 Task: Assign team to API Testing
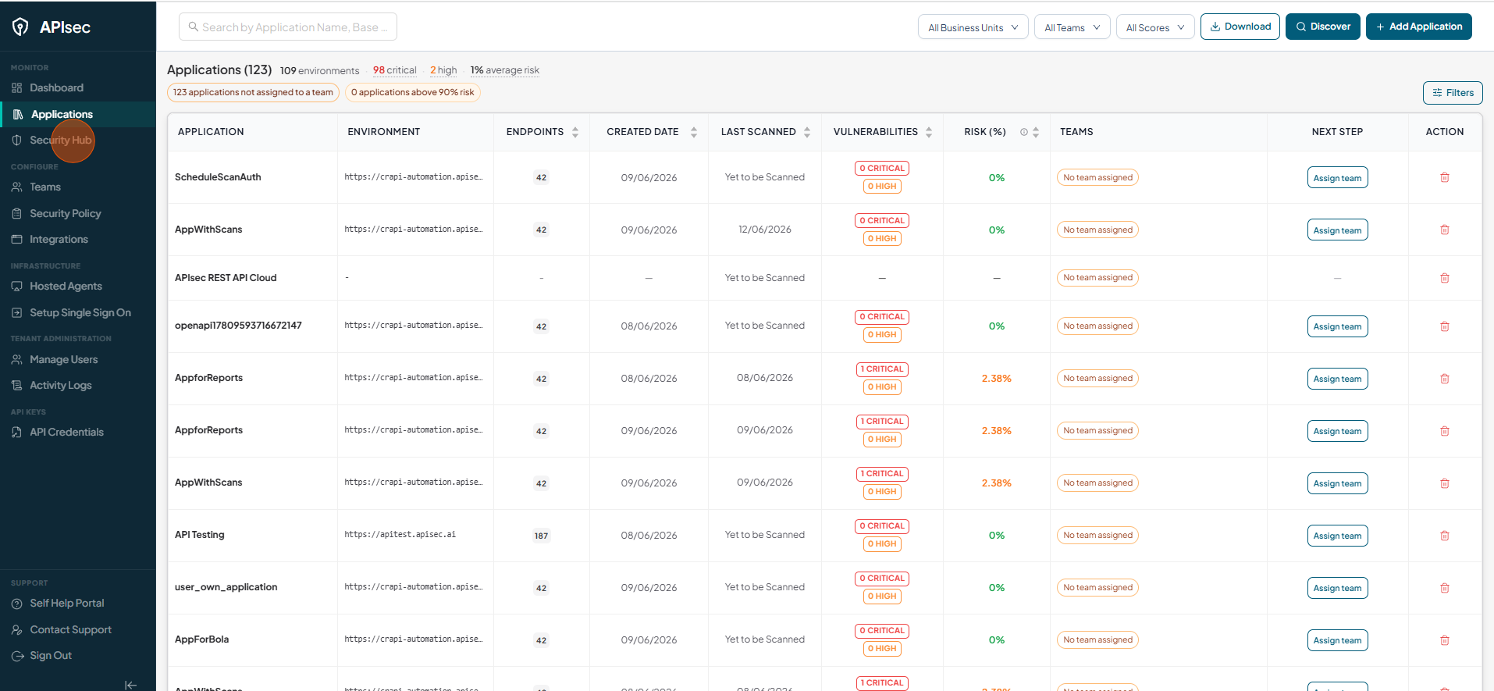click(x=1337, y=536)
